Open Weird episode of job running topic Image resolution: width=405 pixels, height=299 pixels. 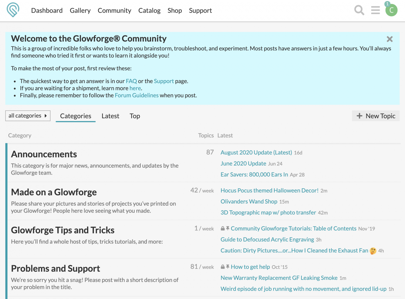pyautogui.click(x=303, y=289)
